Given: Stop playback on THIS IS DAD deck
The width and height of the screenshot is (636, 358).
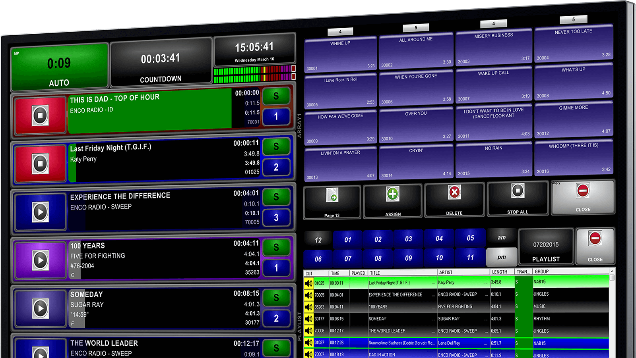Looking at the screenshot, I should 40,115.
